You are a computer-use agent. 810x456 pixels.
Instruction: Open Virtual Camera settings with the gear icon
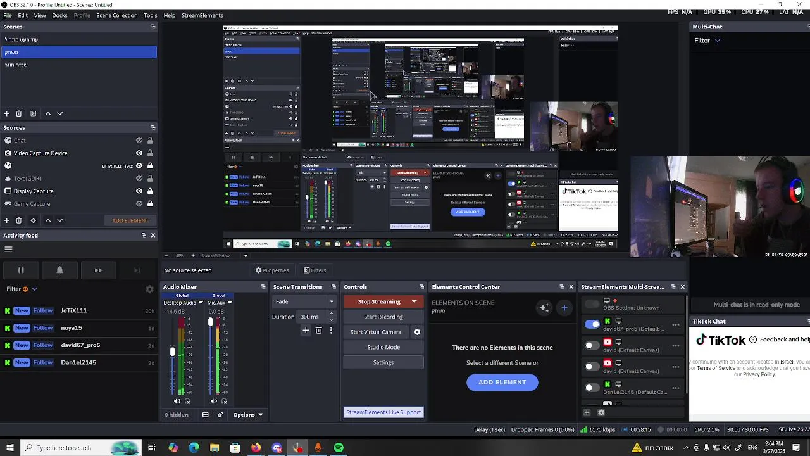tap(417, 332)
